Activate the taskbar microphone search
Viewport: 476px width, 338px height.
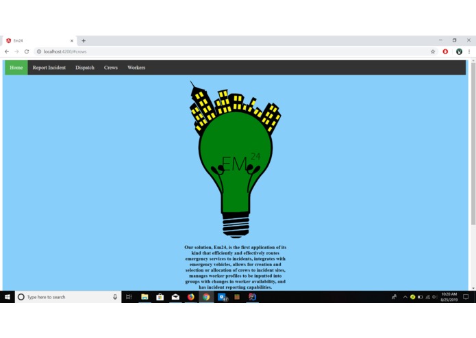point(115,297)
